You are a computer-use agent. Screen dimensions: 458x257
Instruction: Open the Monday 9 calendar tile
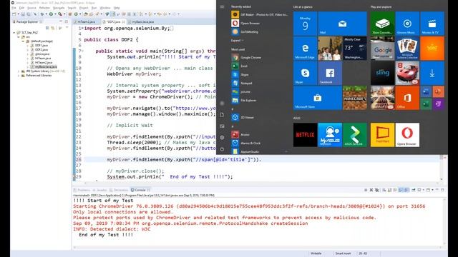pos(305,24)
